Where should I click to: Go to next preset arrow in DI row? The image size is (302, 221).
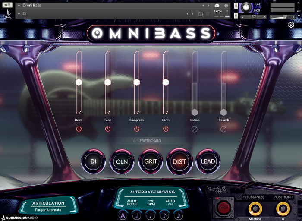pyautogui.click(x=193, y=14)
